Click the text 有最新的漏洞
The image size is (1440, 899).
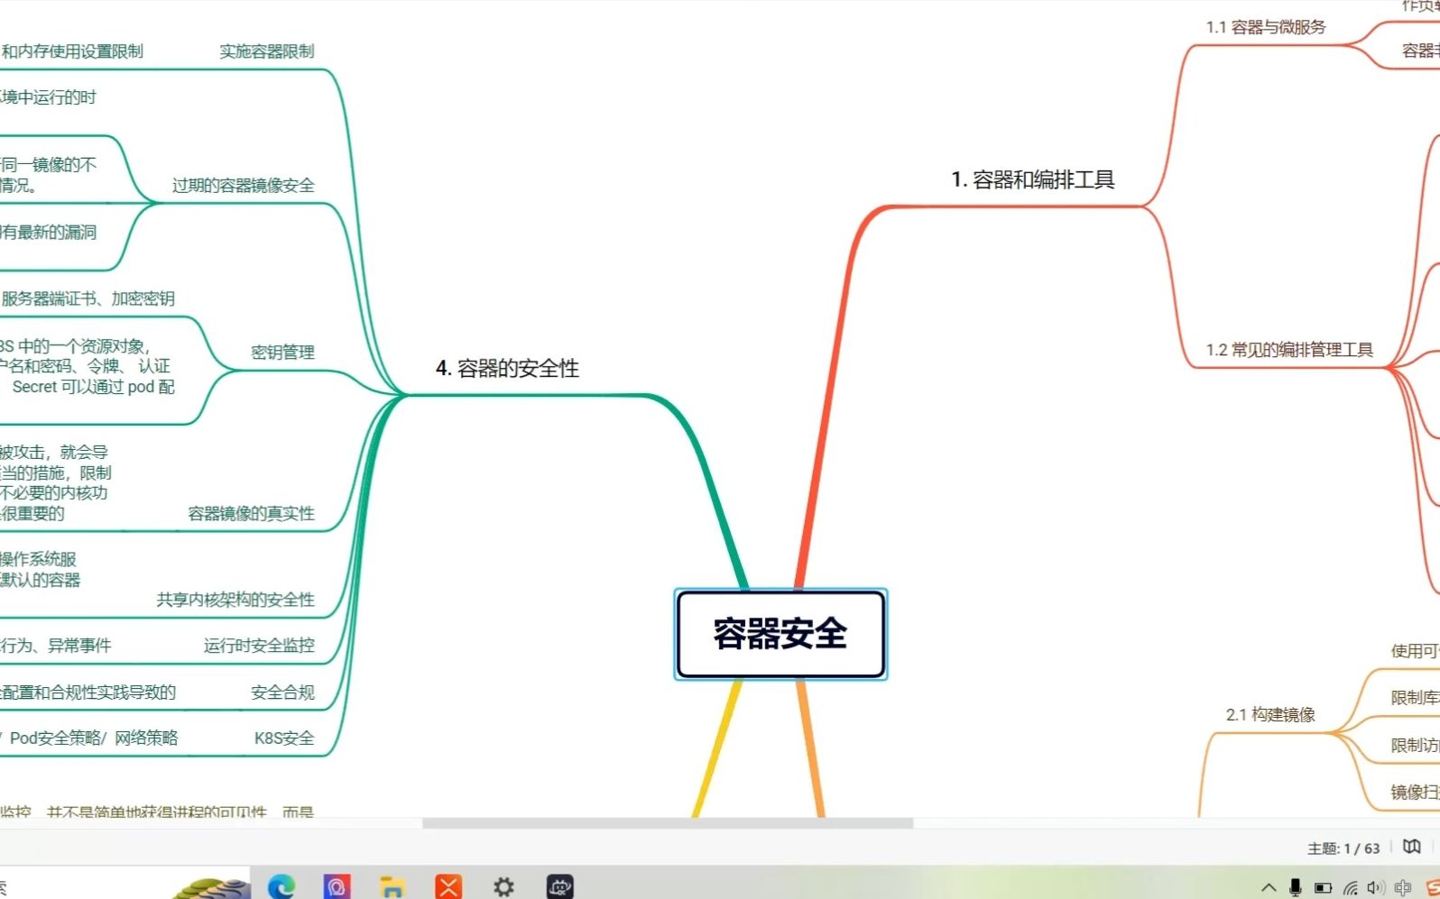pyautogui.click(x=49, y=233)
